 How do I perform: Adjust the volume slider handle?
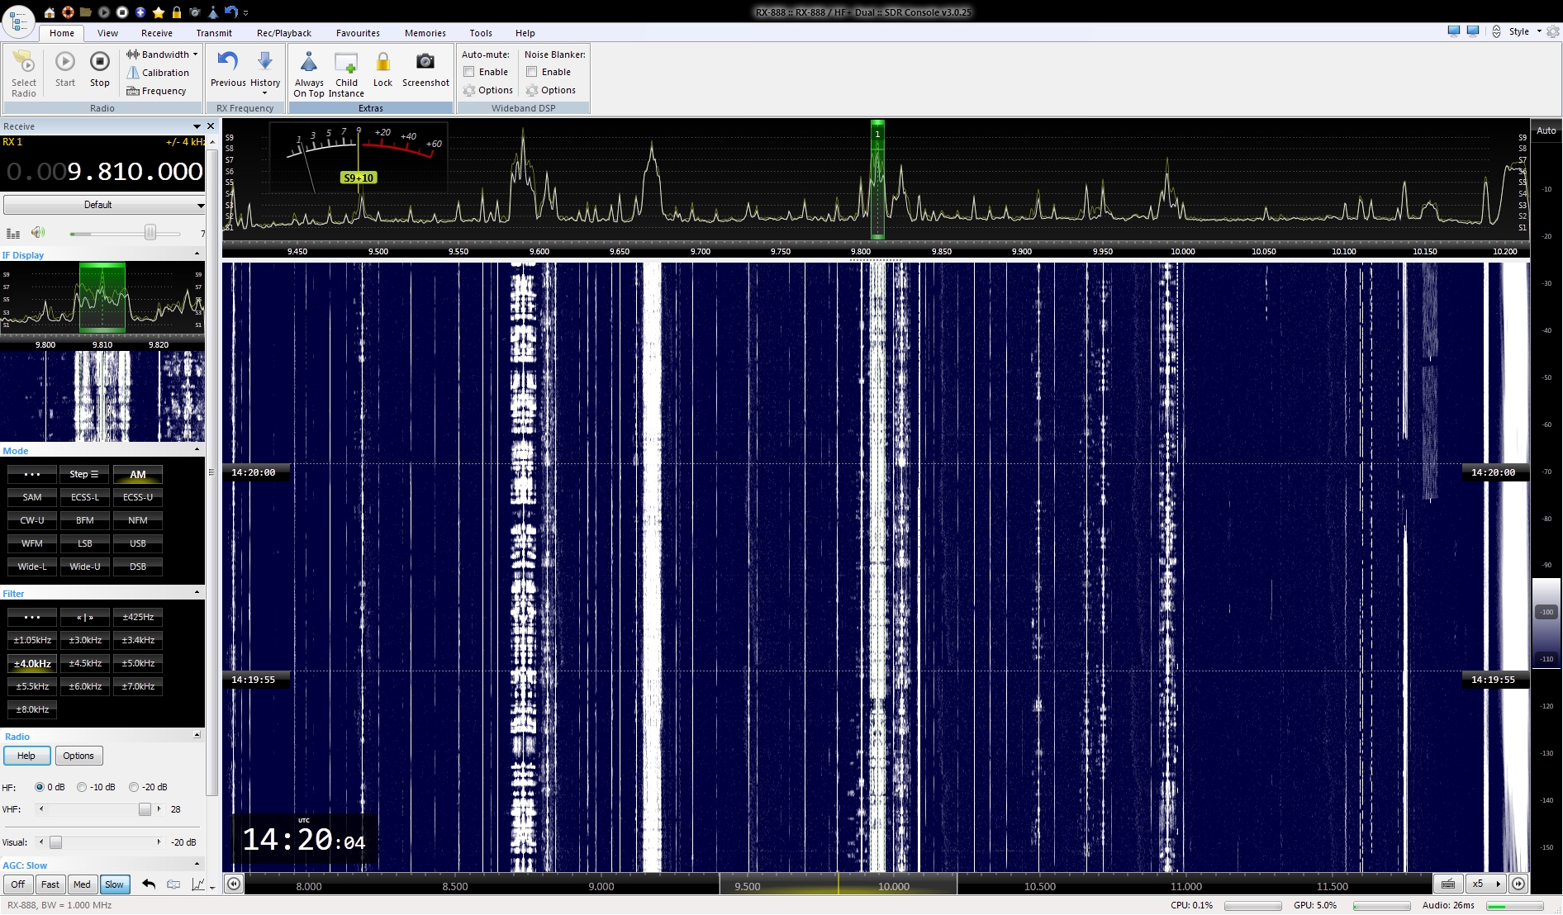(150, 233)
